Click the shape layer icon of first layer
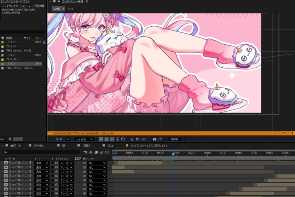The height and width of the screenshot is (197, 295). pyautogui.click(x=6, y=163)
